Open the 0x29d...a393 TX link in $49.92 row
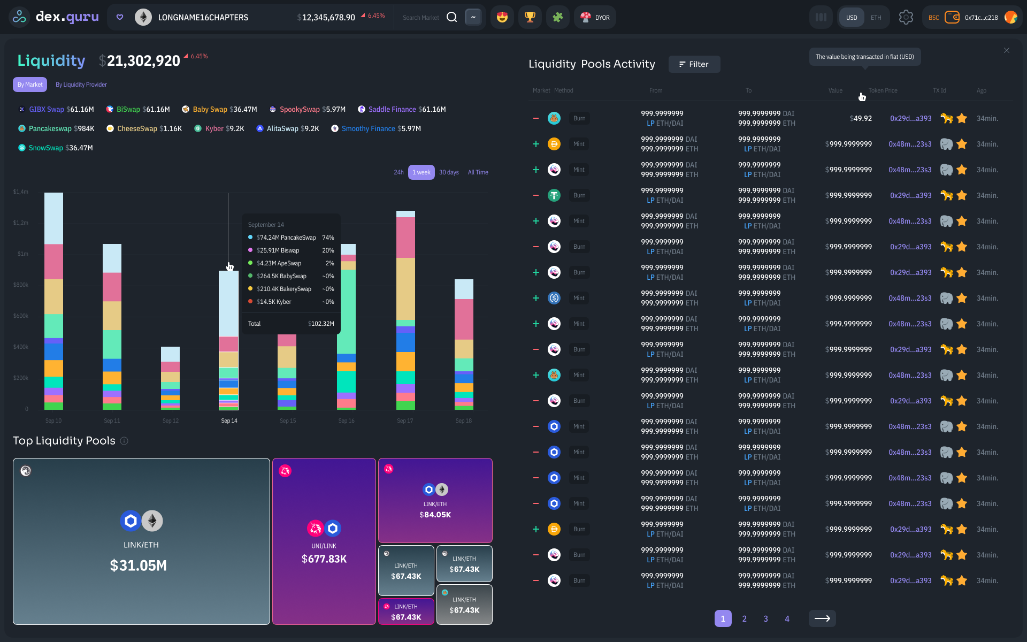The width and height of the screenshot is (1027, 642). click(x=910, y=118)
